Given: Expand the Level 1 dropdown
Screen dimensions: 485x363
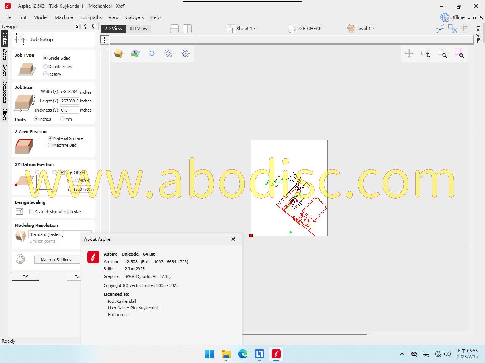Looking at the screenshot, I should coord(361,29).
